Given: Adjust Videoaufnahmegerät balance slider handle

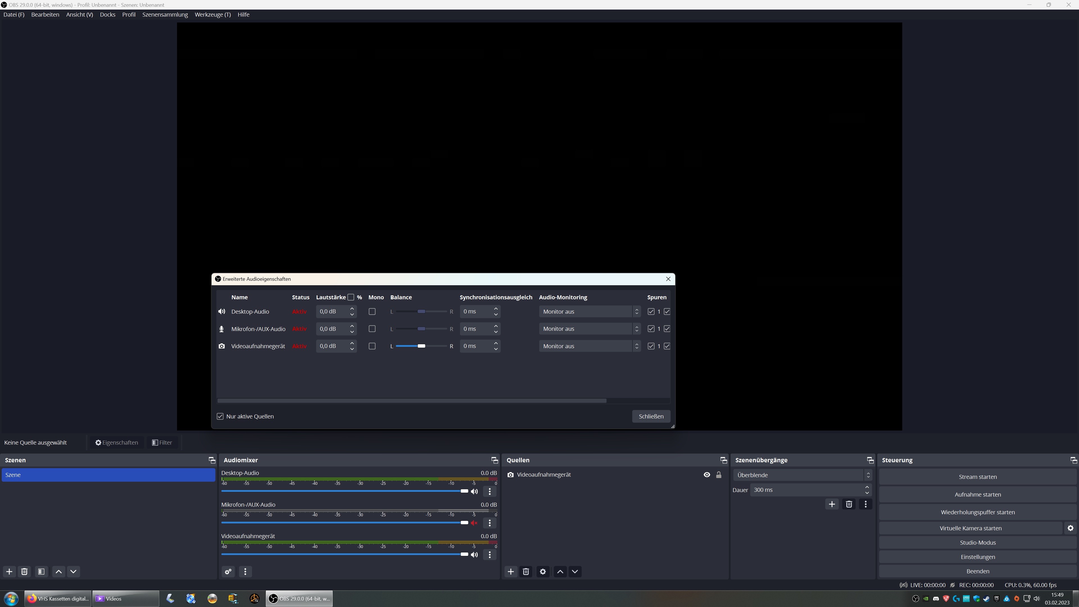Looking at the screenshot, I should click(421, 346).
